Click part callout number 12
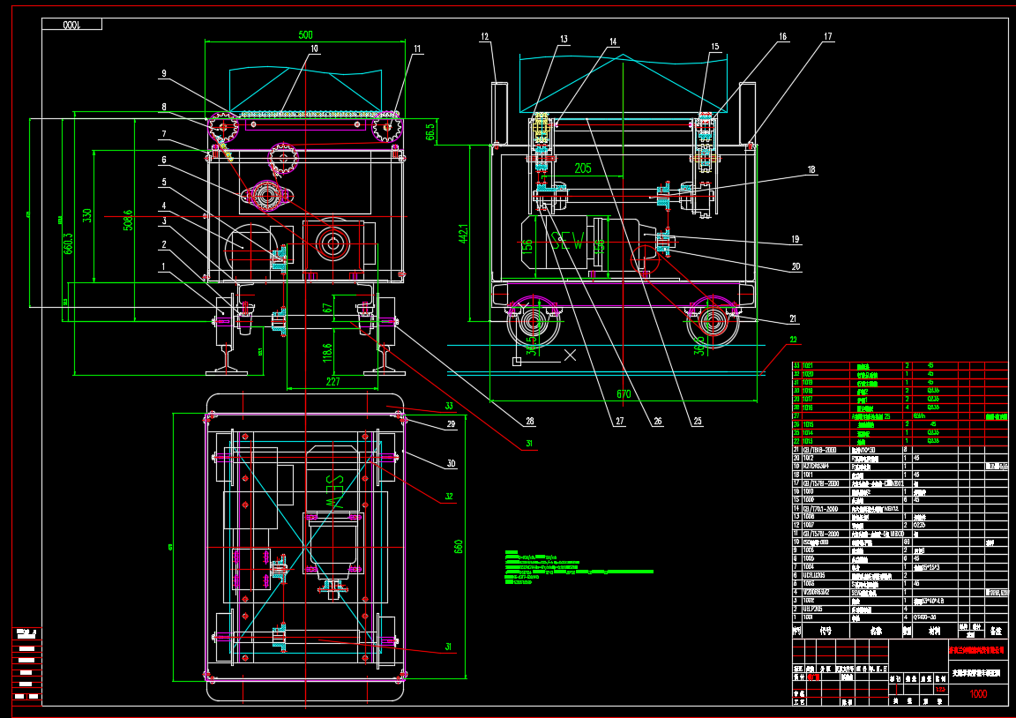 (x=484, y=37)
